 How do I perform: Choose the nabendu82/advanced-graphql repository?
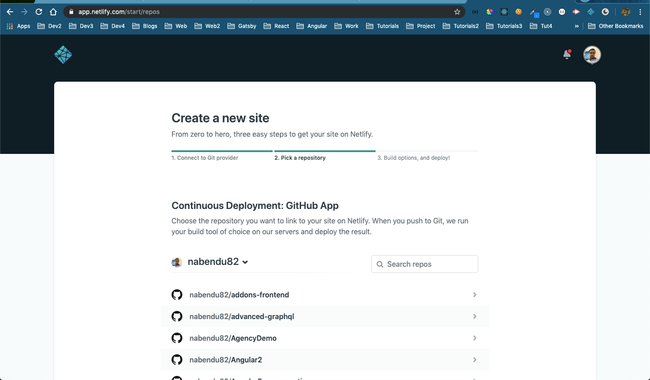pos(241,316)
